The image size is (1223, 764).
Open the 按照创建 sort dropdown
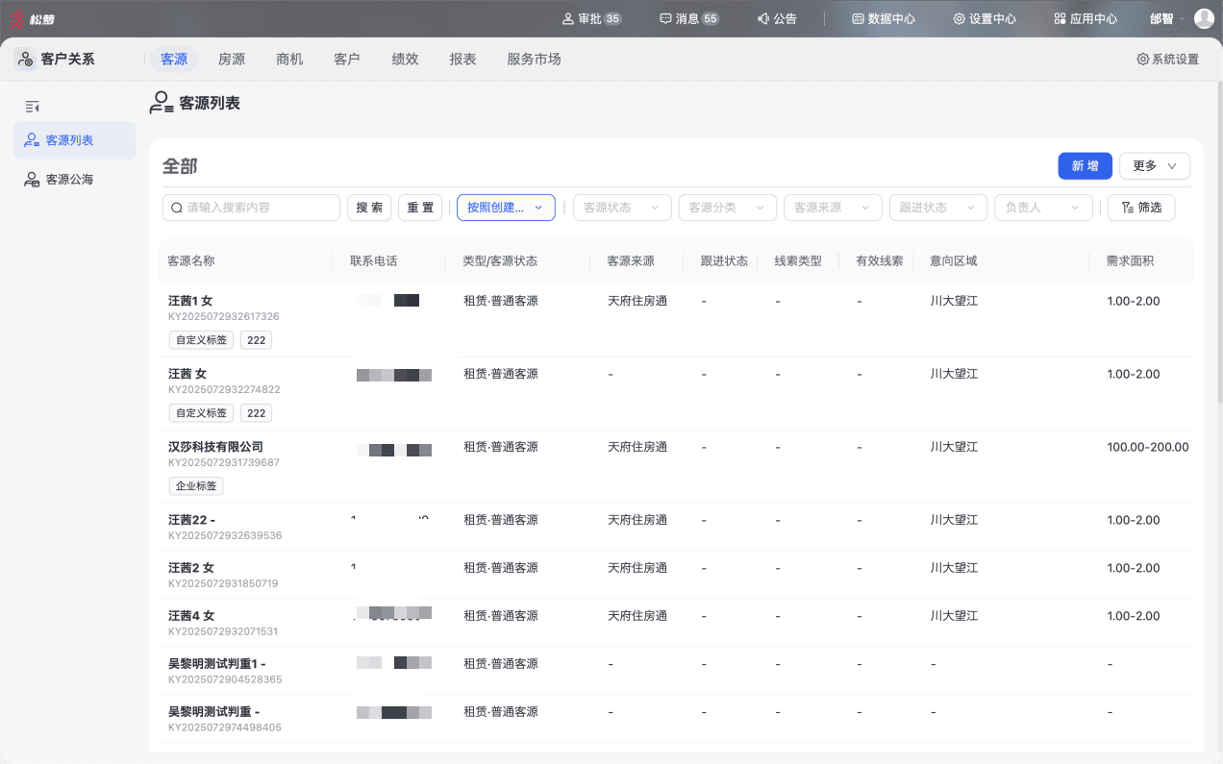tap(506, 208)
